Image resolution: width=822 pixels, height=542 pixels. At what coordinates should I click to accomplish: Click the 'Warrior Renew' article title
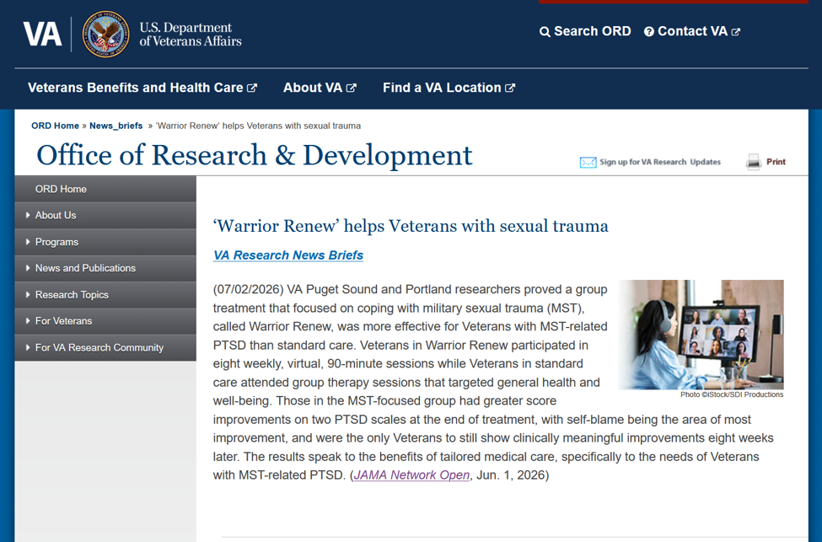[411, 226]
